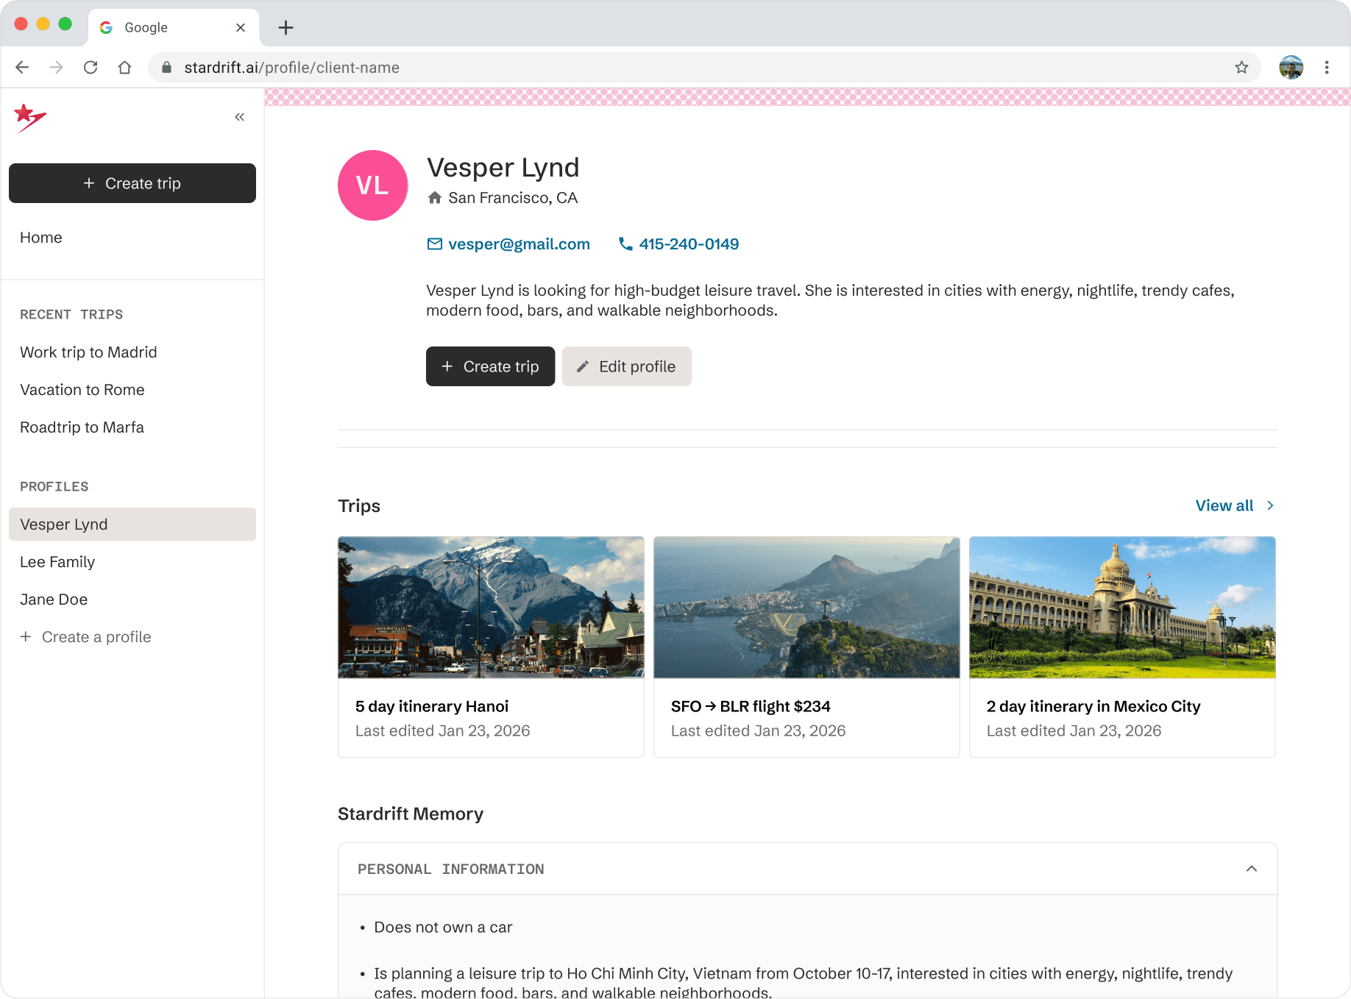Open vesper@gmail.com email link
Image resolution: width=1351 pixels, height=999 pixels.
click(518, 244)
